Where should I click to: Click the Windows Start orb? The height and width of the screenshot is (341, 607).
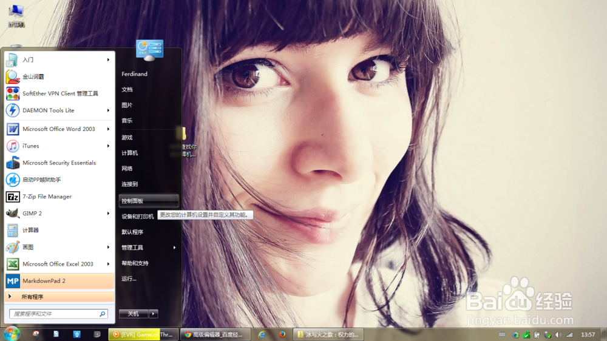pyautogui.click(x=11, y=334)
